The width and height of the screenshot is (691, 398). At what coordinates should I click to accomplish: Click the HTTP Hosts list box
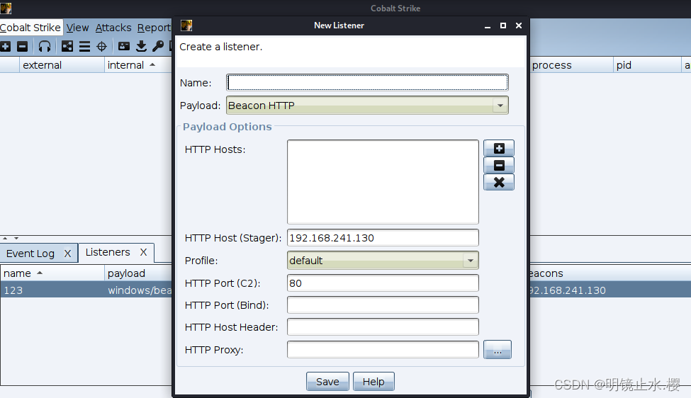point(383,182)
